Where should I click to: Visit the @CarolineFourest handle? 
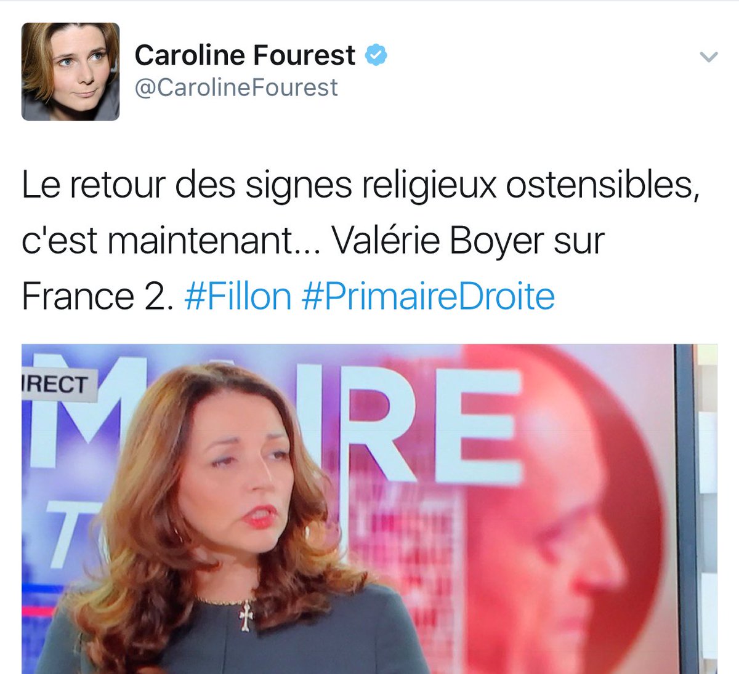coord(236,87)
